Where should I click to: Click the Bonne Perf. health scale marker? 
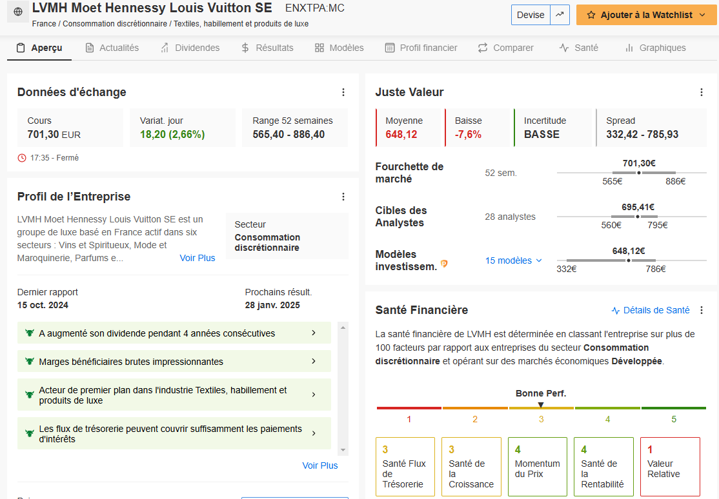[x=541, y=405]
